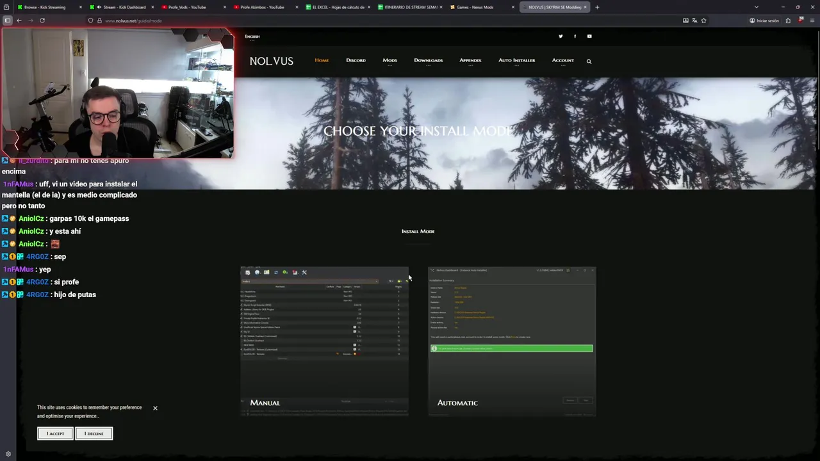Click 4RG0Z chat message 'hijo de putas'

(75, 295)
